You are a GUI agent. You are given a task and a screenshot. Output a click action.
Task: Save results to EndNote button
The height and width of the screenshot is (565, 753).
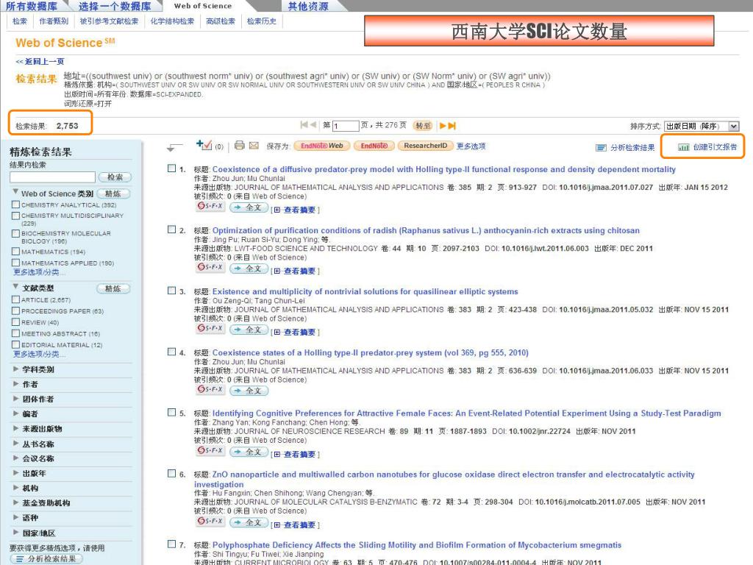click(374, 146)
